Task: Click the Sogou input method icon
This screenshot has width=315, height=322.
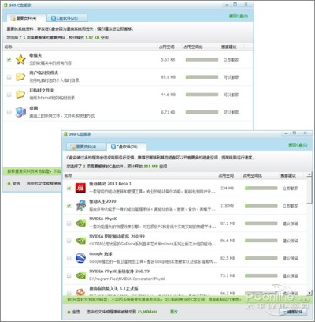Action: pos(80,292)
